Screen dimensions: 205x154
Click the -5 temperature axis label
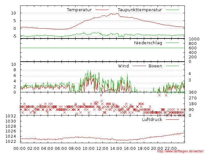(14, 36)
